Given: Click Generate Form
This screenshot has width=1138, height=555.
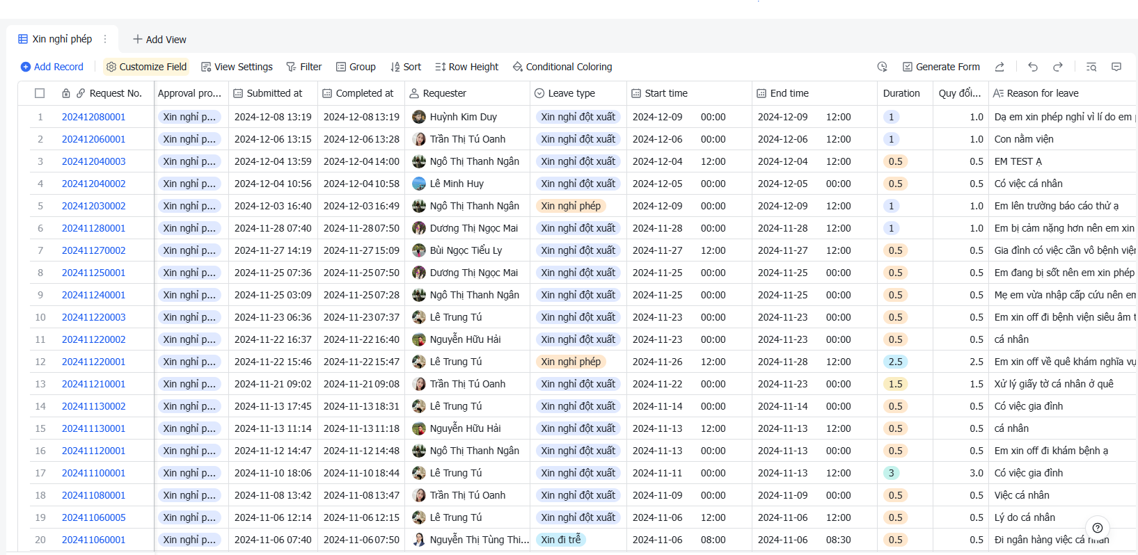Looking at the screenshot, I should [941, 67].
